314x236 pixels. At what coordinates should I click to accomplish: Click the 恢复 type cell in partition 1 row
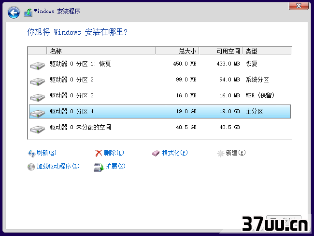coord(251,64)
